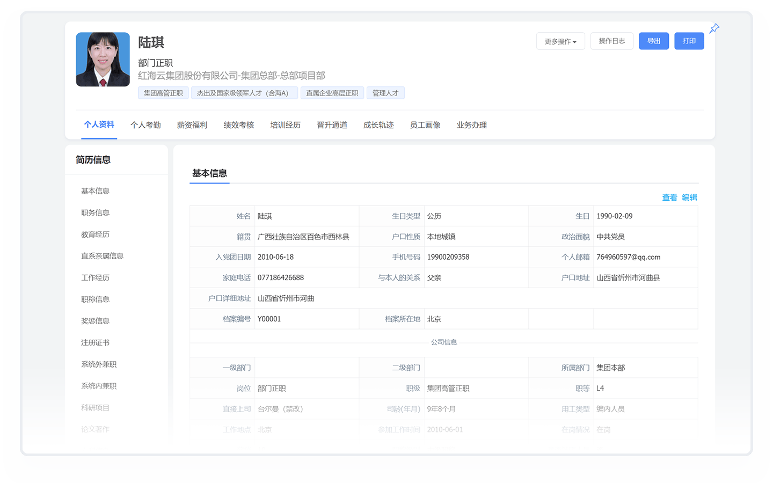
Task: Click the 红海云集团股份有限公司 organization line
Action: pyautogui.click(x=231, y=76)
